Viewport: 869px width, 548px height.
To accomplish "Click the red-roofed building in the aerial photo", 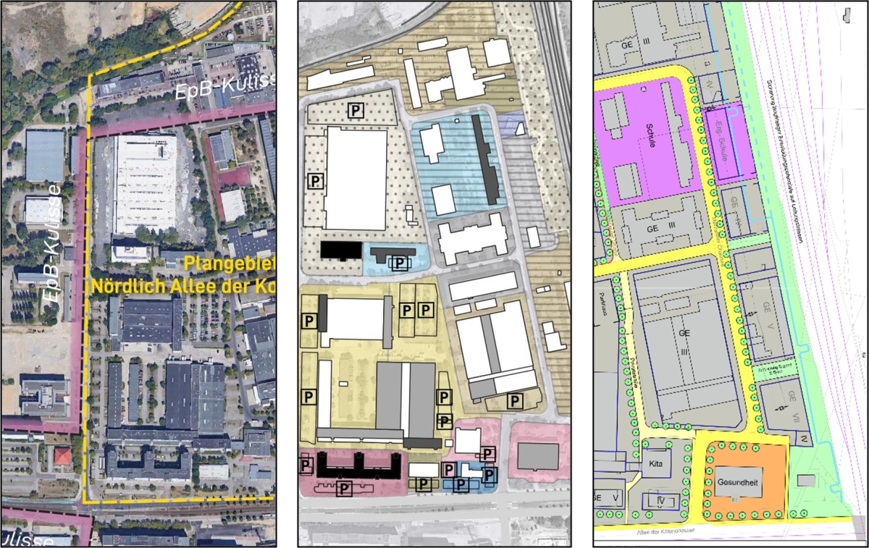I will tap(62, 457).
